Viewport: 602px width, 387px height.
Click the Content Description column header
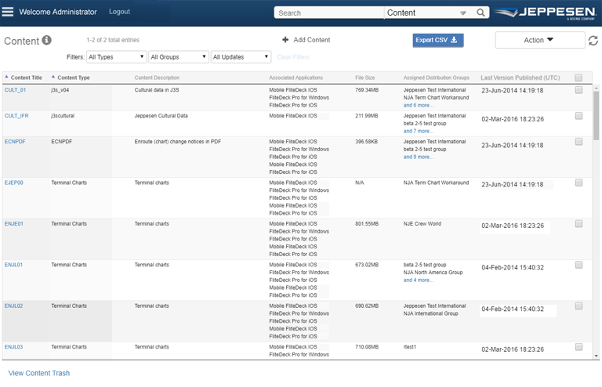tap(157, 78)
